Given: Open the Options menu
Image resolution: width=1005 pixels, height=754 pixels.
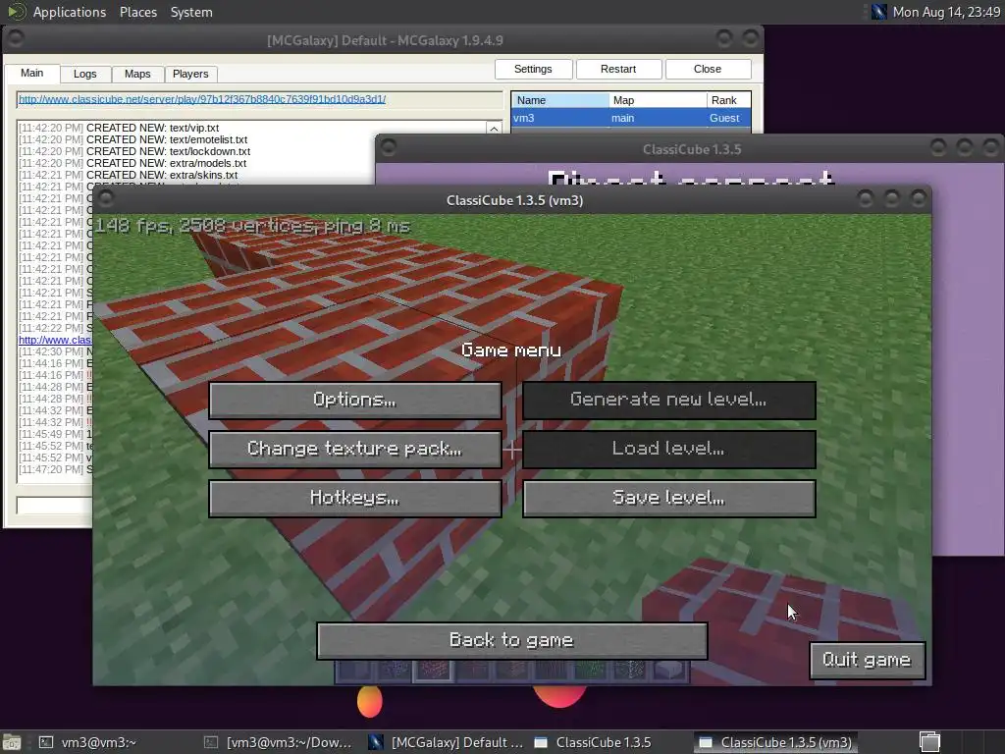Looking at the screenshot, I should tap(355, 401).
